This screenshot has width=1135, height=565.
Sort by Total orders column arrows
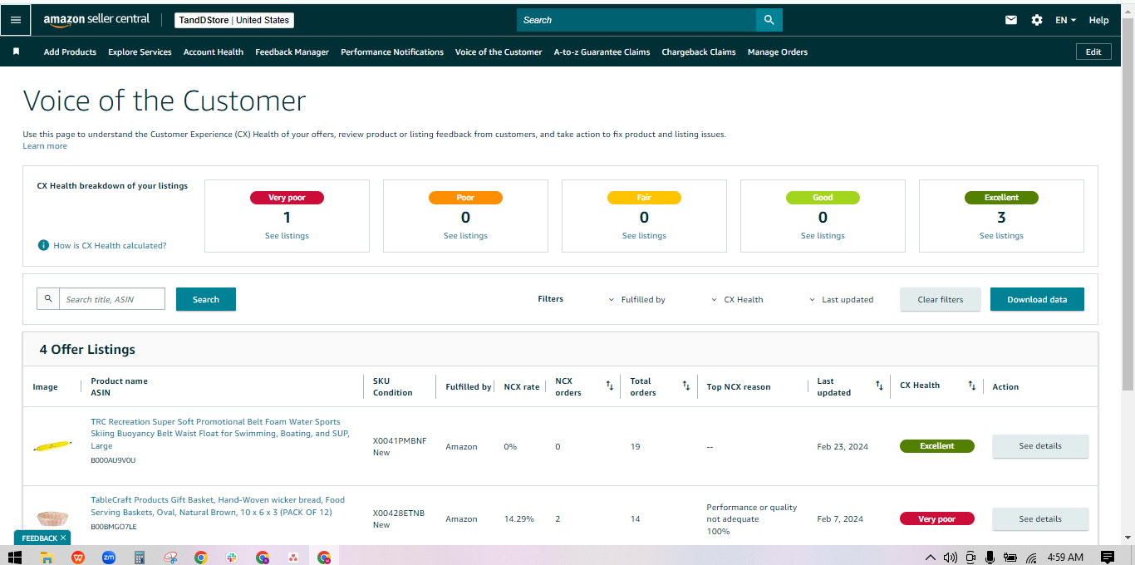686,386
